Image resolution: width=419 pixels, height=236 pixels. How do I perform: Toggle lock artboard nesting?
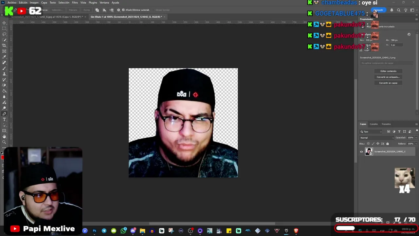coord(383,144)
